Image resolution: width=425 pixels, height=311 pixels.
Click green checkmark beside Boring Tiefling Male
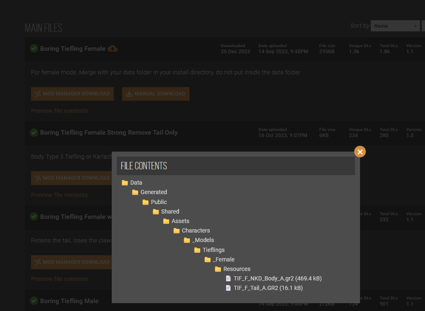(34, 301)
